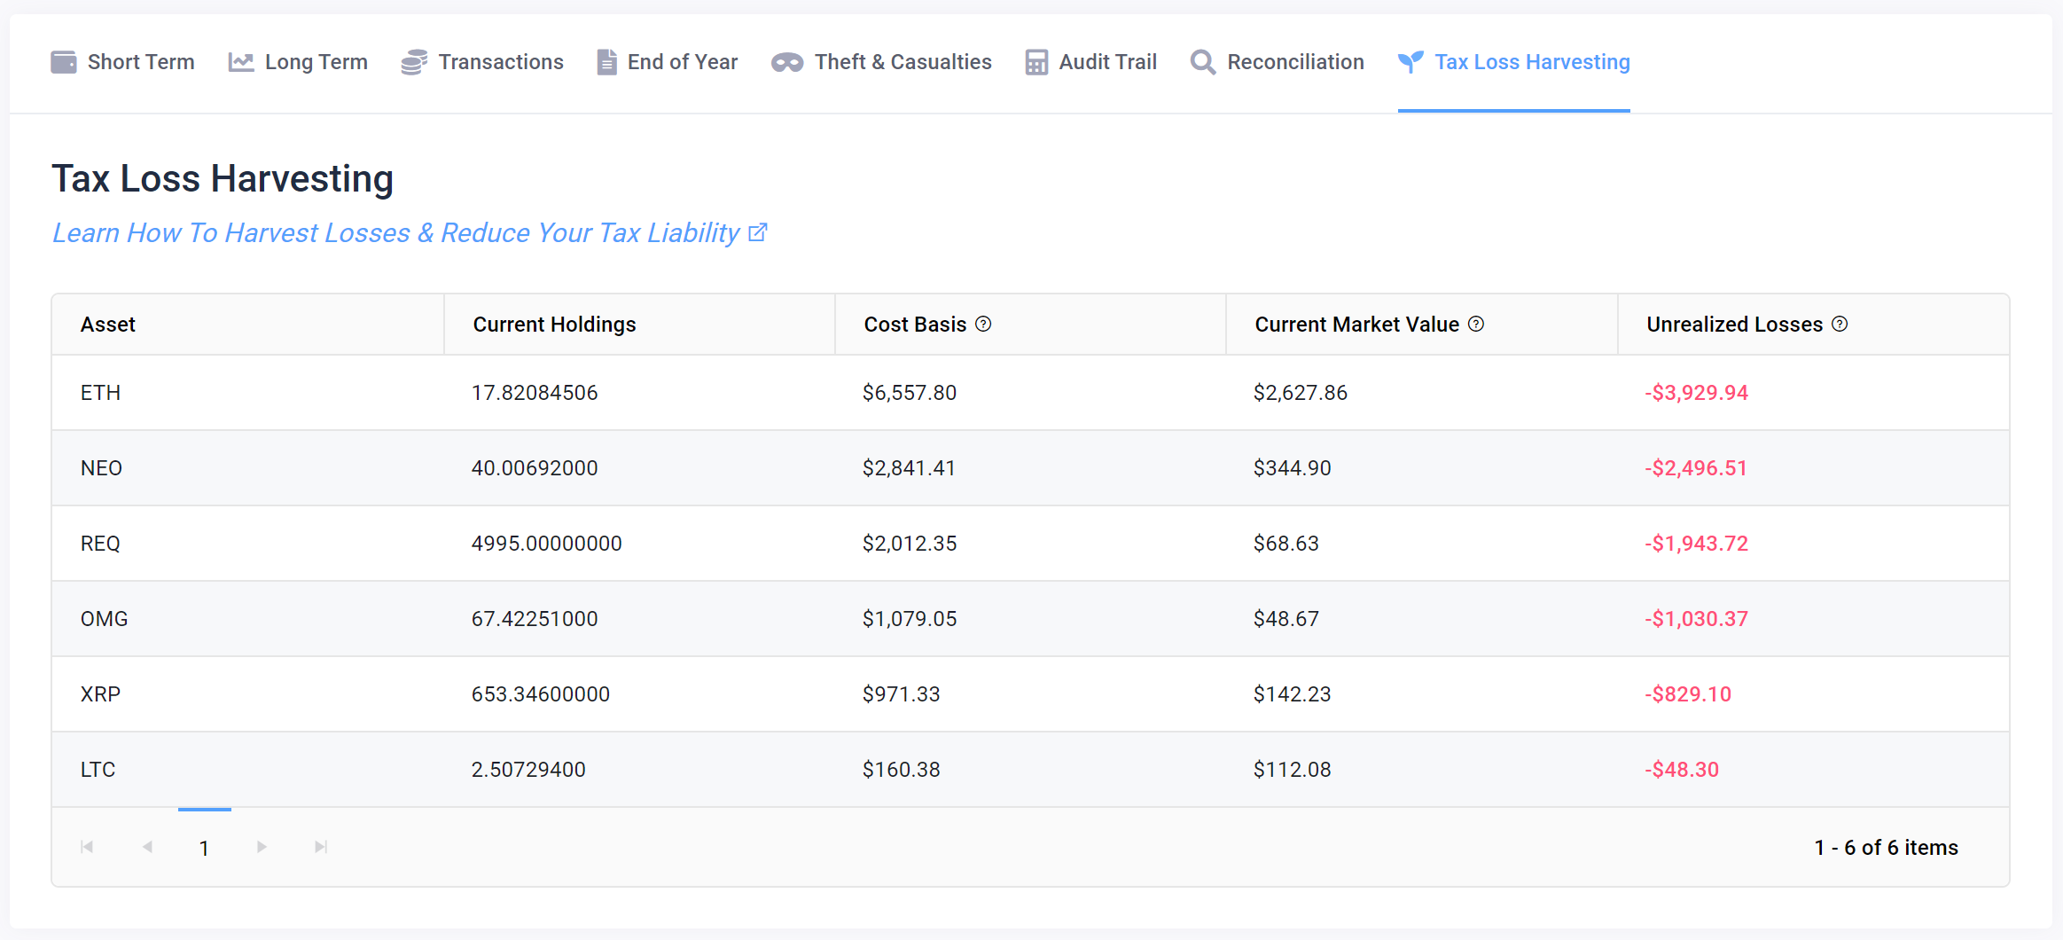Switch to the Transactions tab

click(482, 62)
